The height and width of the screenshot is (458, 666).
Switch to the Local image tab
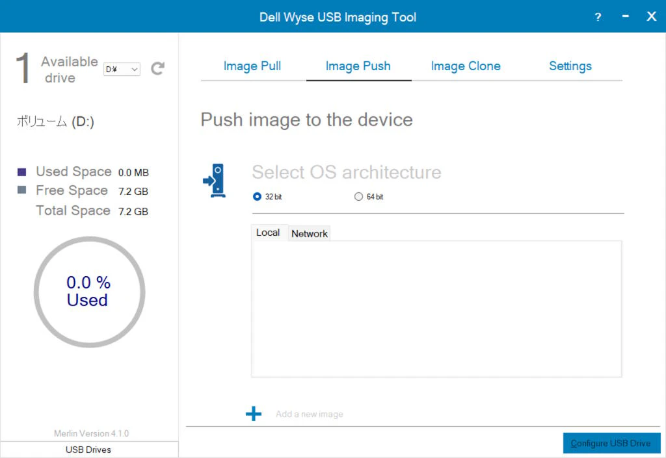tap(268, 233)
